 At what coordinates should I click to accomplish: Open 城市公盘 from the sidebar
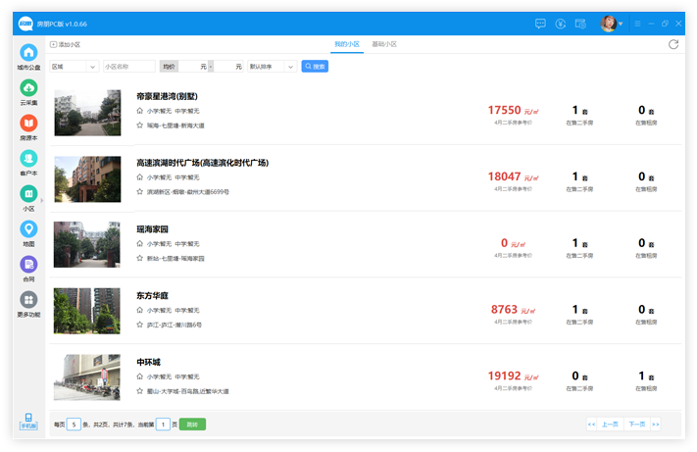(x=28, y=52)
